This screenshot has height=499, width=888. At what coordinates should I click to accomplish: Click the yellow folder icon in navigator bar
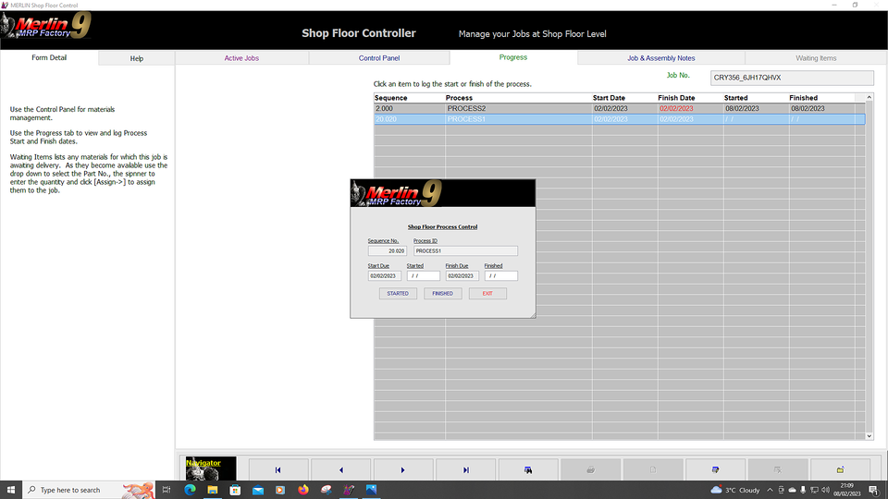[840, 469]
